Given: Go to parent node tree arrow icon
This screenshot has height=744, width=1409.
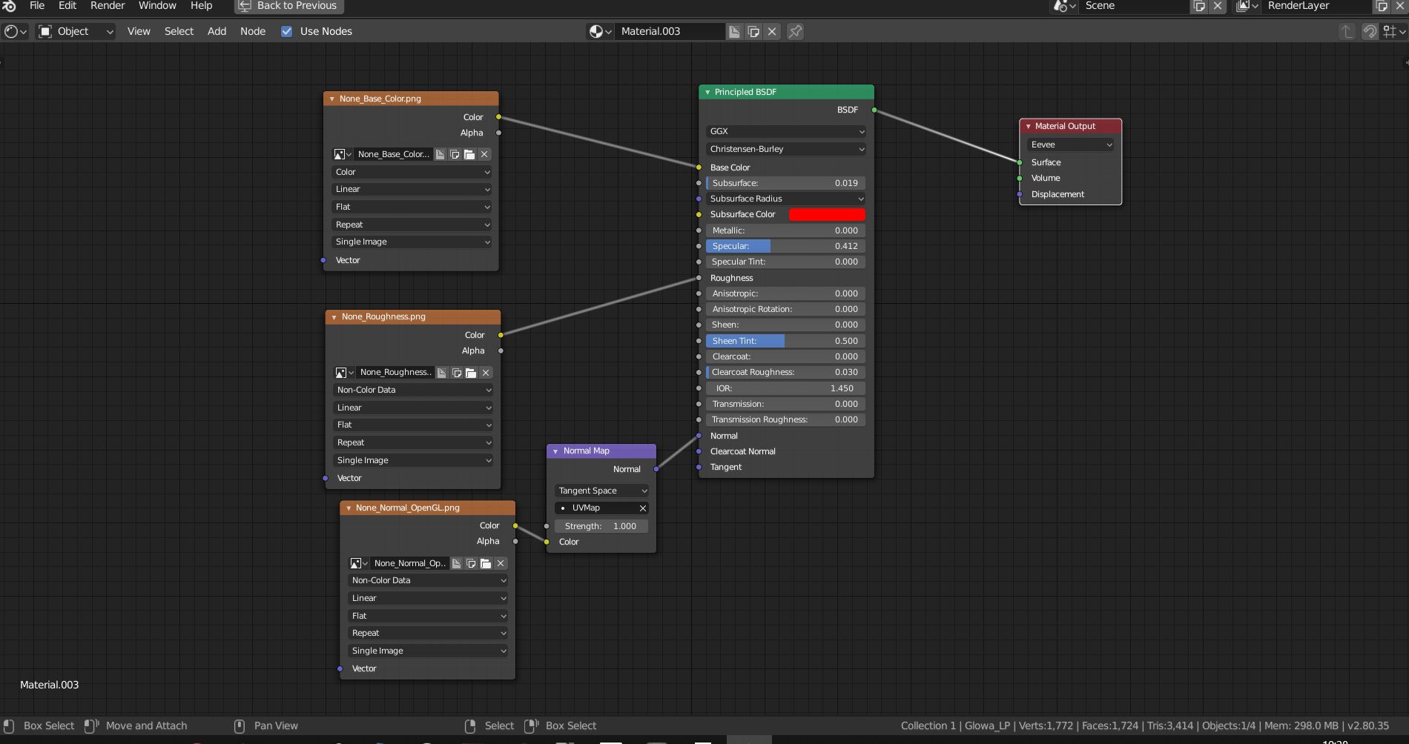Looking at the screenshot, I should coord(1347,31).
